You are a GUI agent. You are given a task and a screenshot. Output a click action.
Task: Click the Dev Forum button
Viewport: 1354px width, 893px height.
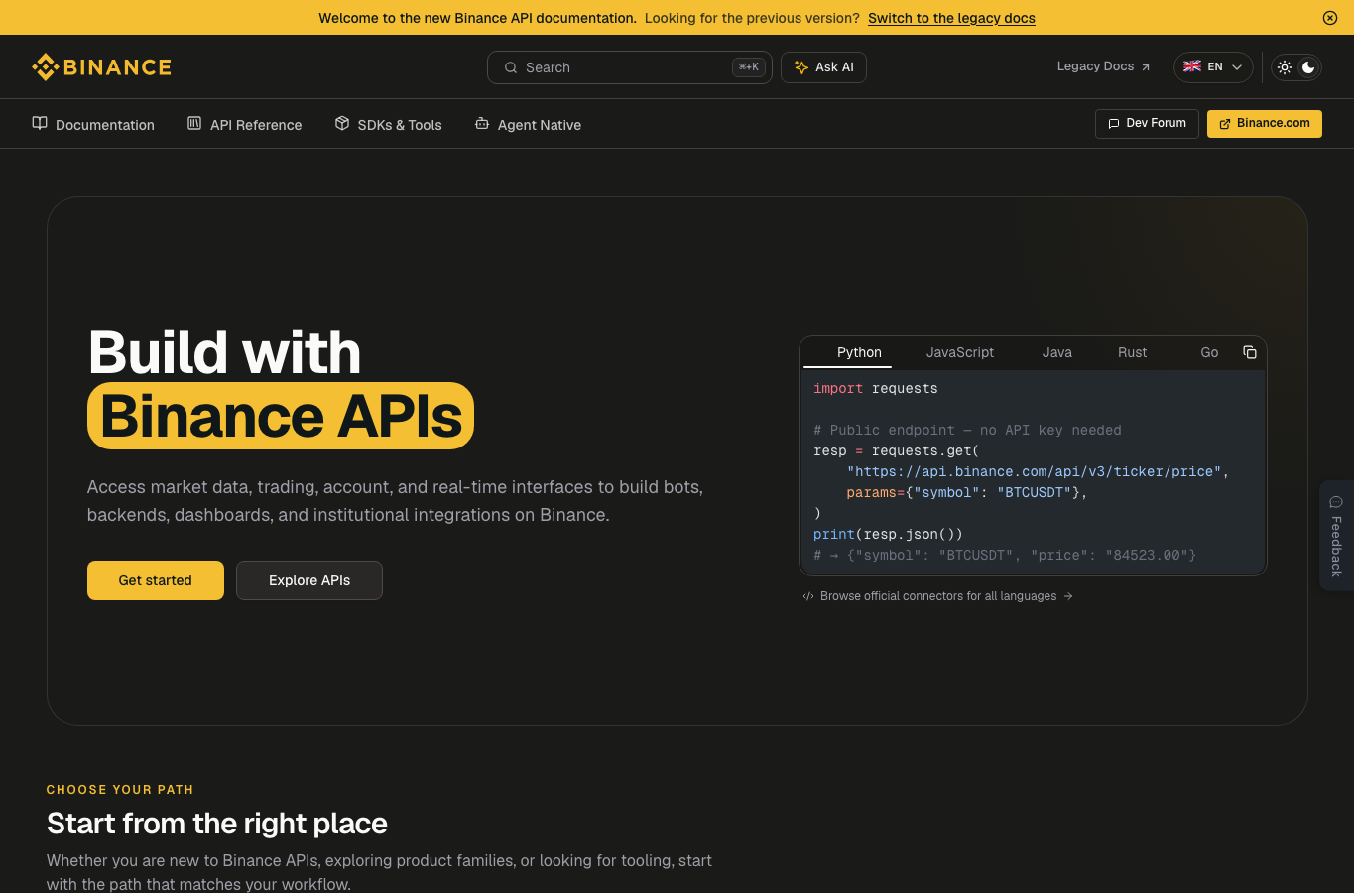tap(1147, 124)
